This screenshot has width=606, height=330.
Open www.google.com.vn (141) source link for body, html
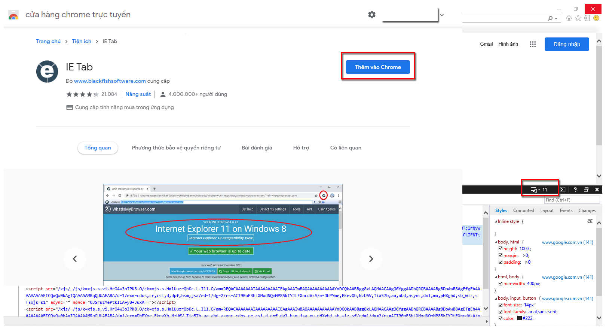[567, 242]
